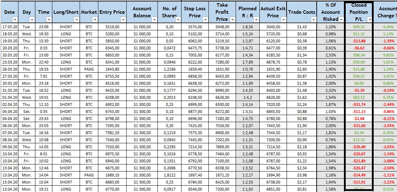
Task: Open the Date column filter dropdown
Action: pyautogui.click(x=15, y=20)
